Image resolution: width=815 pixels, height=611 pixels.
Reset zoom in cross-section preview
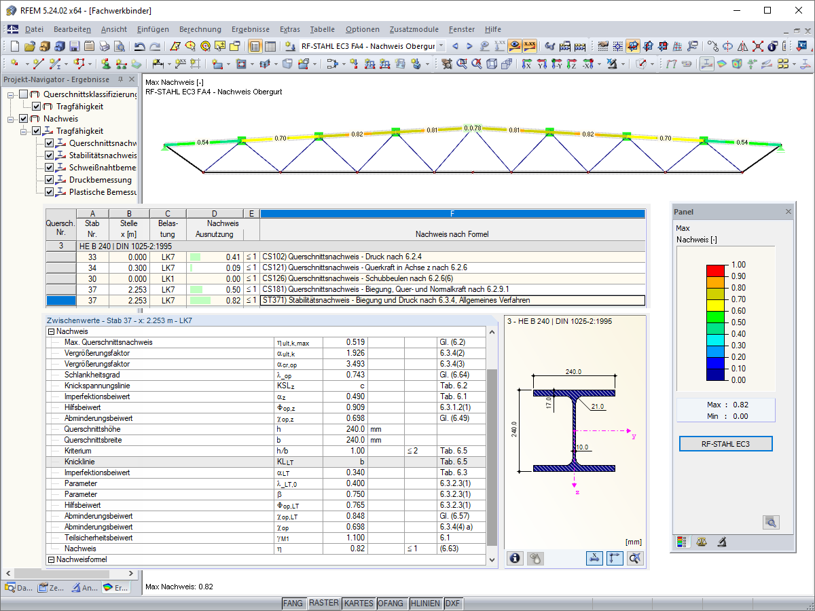(x=635, y=558)
